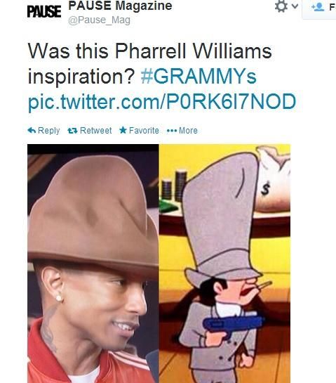The image size is (336, 383).
Task: Open the pic.twitter.com/P0RK6I7NOD link
Action: [162, 102]
